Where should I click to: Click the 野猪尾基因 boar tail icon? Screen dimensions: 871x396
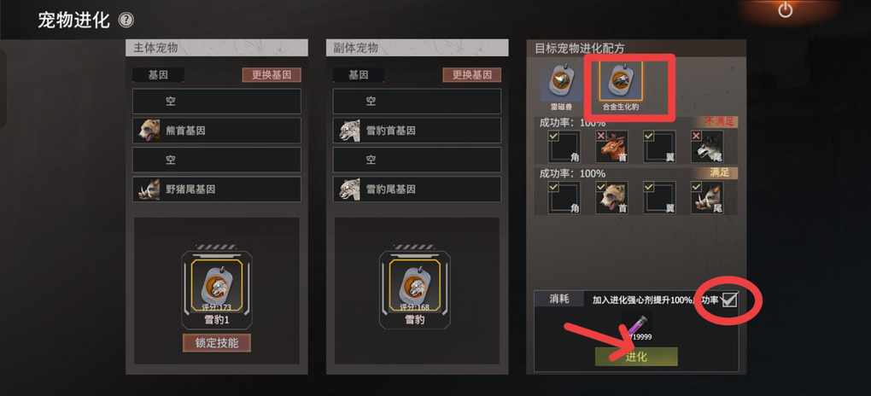pyautogui.click(x=149, y=189)
